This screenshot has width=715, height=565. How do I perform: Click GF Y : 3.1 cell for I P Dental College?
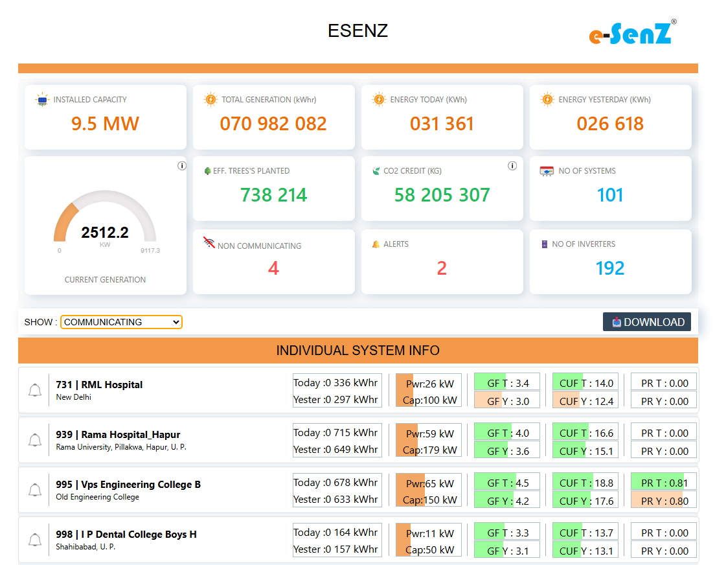point(507,550)
